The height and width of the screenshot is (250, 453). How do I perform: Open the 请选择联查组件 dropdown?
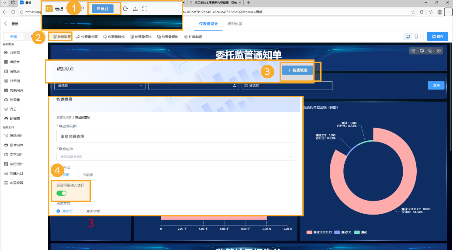[x=176, y=157]
